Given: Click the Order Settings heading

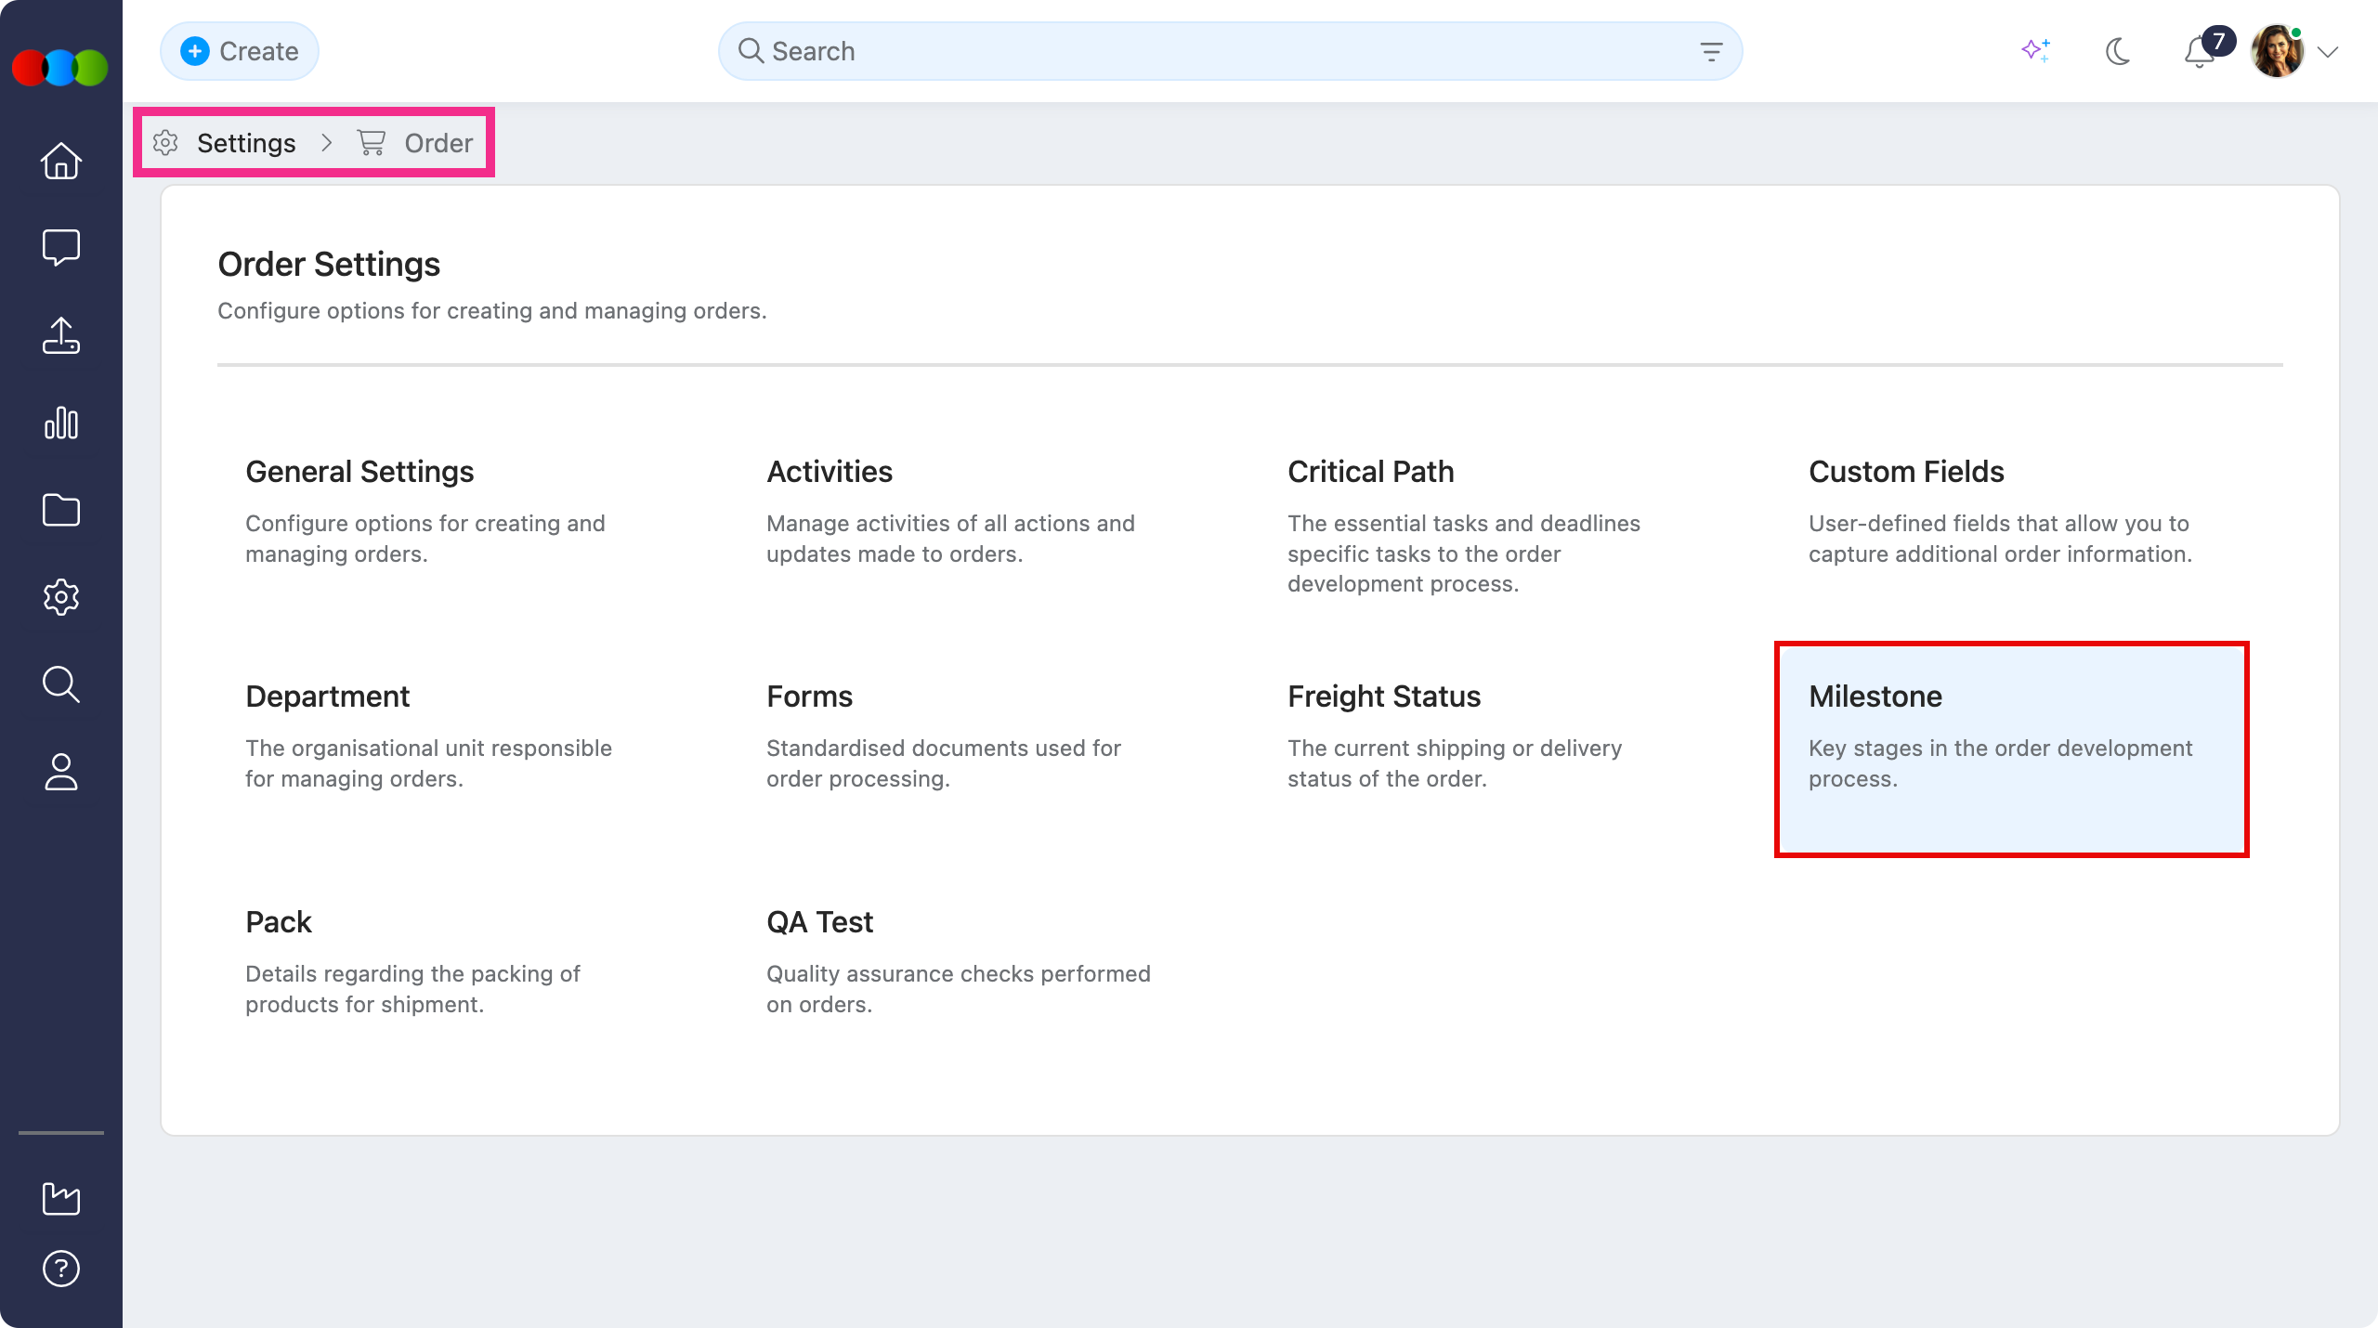Looking at the screenshot, I should tap(329, 265).
